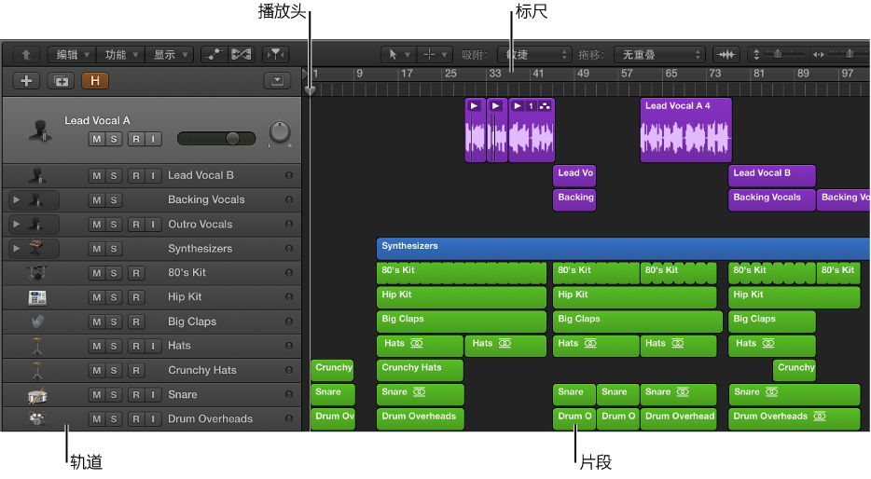
Task: Click the waveform zoom button
Action: point(726,55)
